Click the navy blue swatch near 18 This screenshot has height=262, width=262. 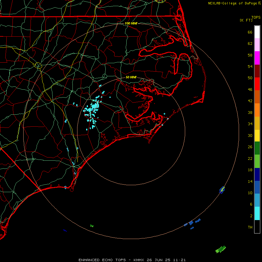[257, 174]
